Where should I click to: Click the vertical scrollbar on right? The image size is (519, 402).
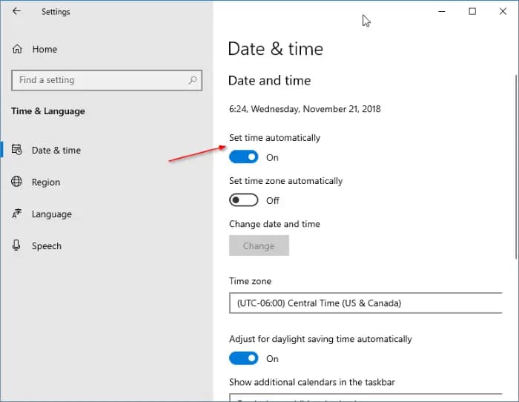516,167
